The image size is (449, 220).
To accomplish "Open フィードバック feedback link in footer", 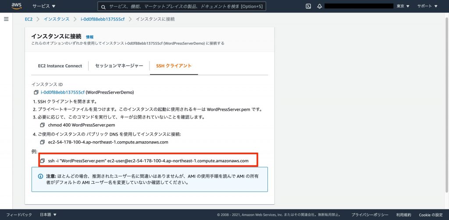I will (19, 215).
